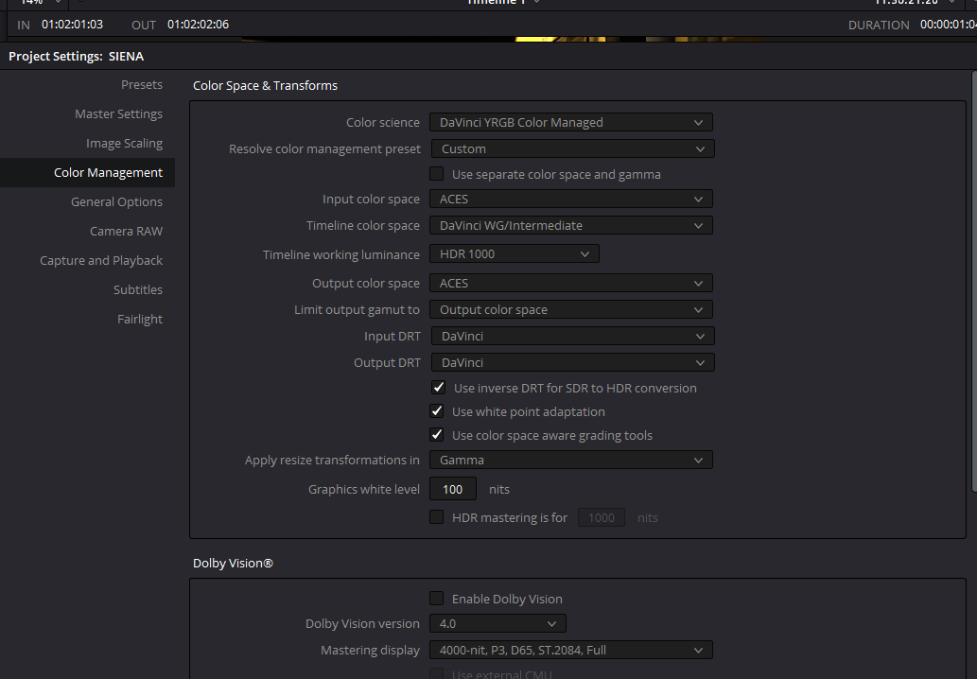
Task: Uncheck Use inverse DRT for SDR to HDR
Action: click(x=439, y=388)
